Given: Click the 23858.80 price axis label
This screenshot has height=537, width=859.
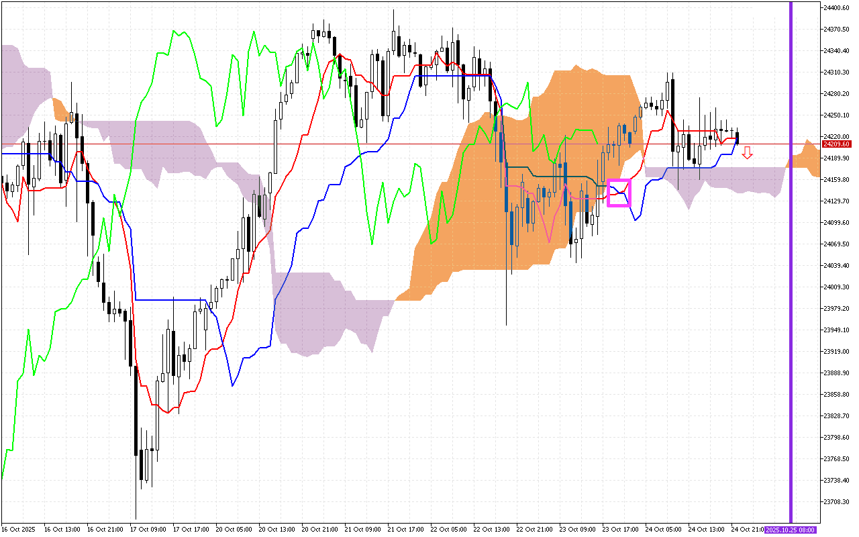Looking at the screenshot, I should [x=836, y=394].
